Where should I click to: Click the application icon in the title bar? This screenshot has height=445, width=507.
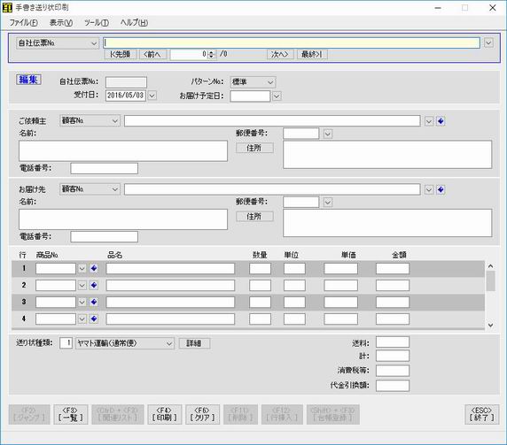point(7,7)
